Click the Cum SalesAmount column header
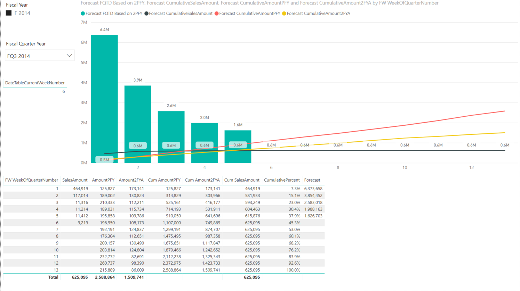 pyautogui.click(x=242, y=180)
